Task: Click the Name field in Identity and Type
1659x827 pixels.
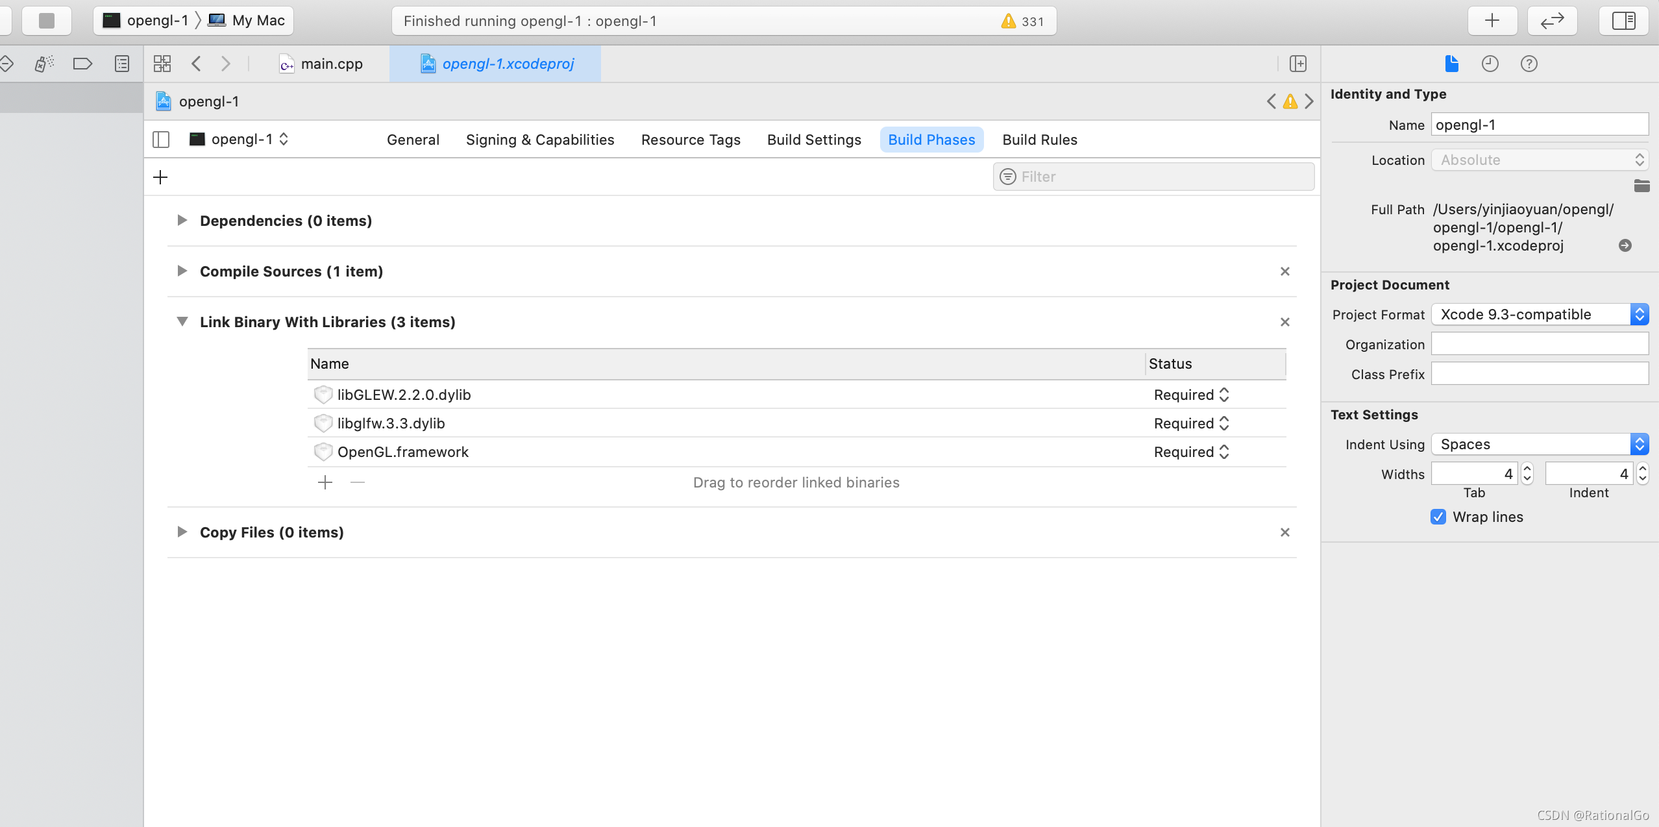Action: 1540,125
